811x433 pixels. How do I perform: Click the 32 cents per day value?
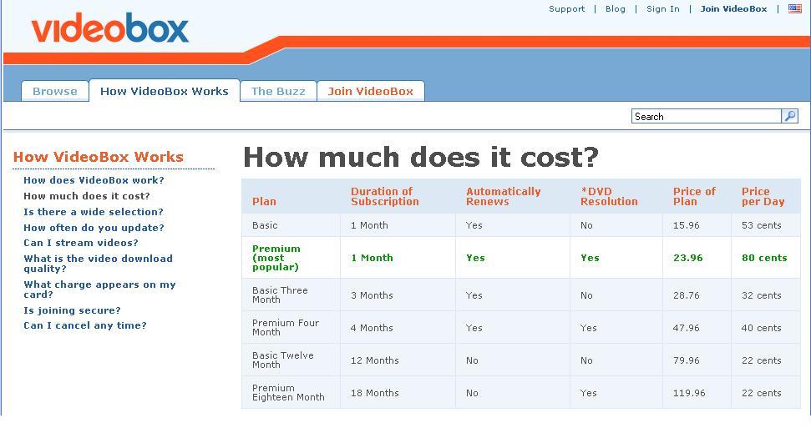click(x=762, y=295)
